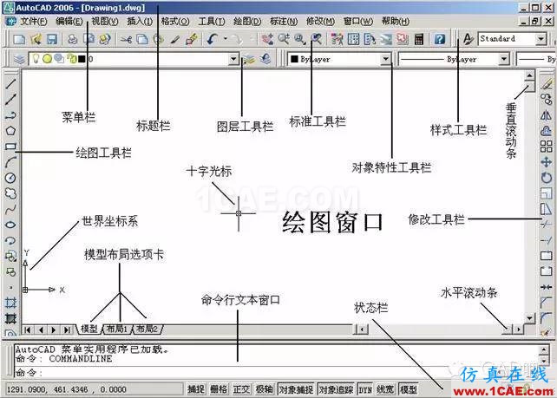Expand the ByLayer color dropdown
This screenshot has width=557, height=398.
pyautogui.click(x=386, y=59)
